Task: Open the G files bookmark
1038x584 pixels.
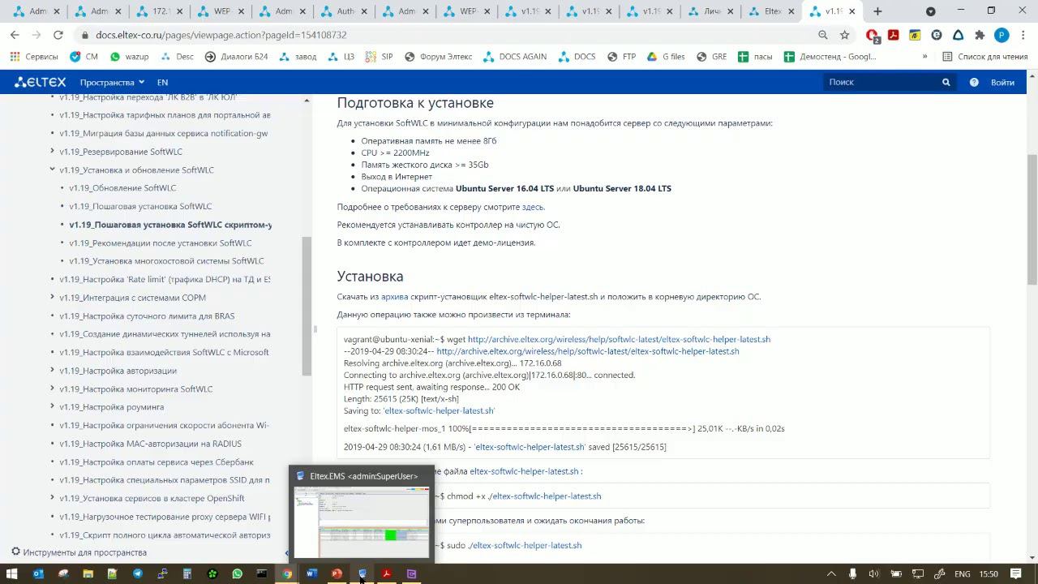Action: (666, 57)
